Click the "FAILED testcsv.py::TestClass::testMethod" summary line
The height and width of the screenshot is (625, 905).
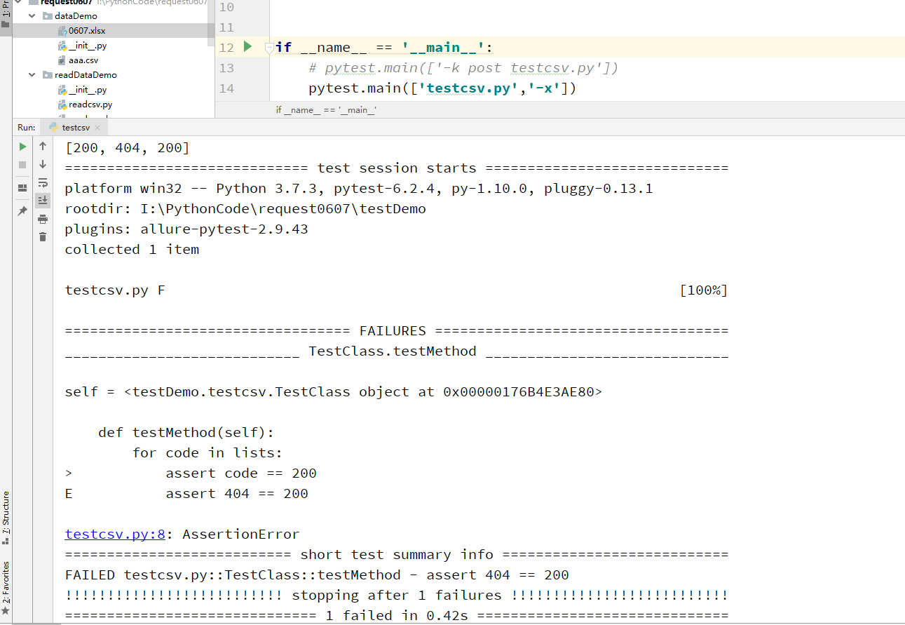317,574
